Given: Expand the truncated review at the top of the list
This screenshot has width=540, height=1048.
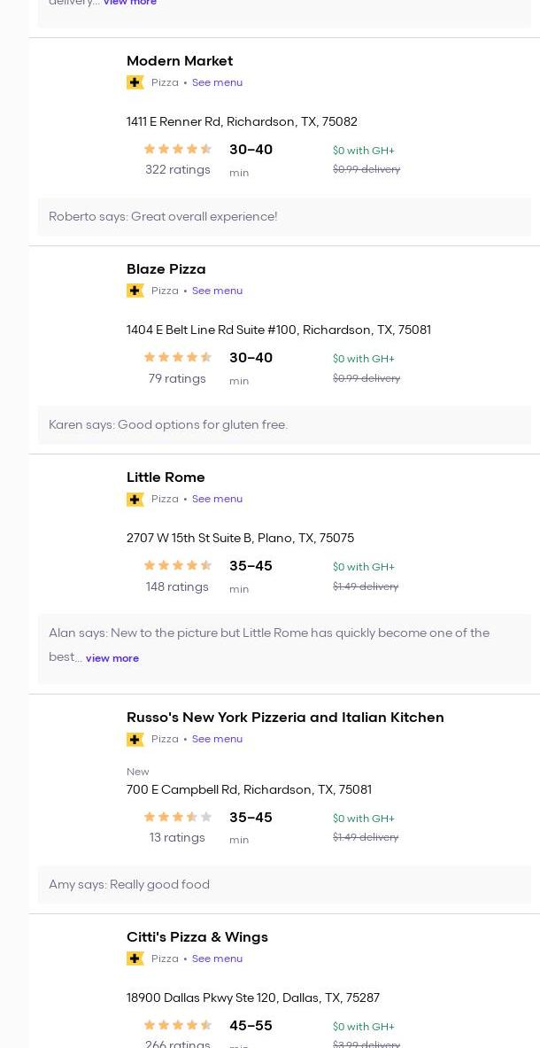Looking at the screenshot, I should click(x=130, y=4).
